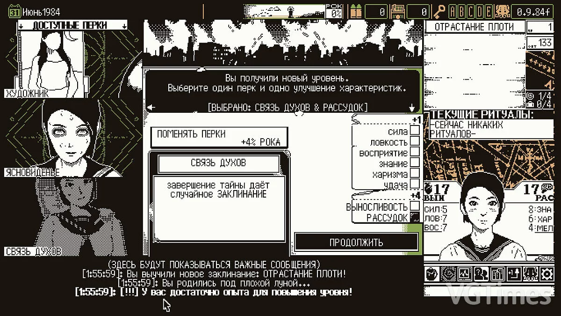Click the ammo bullets icon in top bar

tap(356, 11)
